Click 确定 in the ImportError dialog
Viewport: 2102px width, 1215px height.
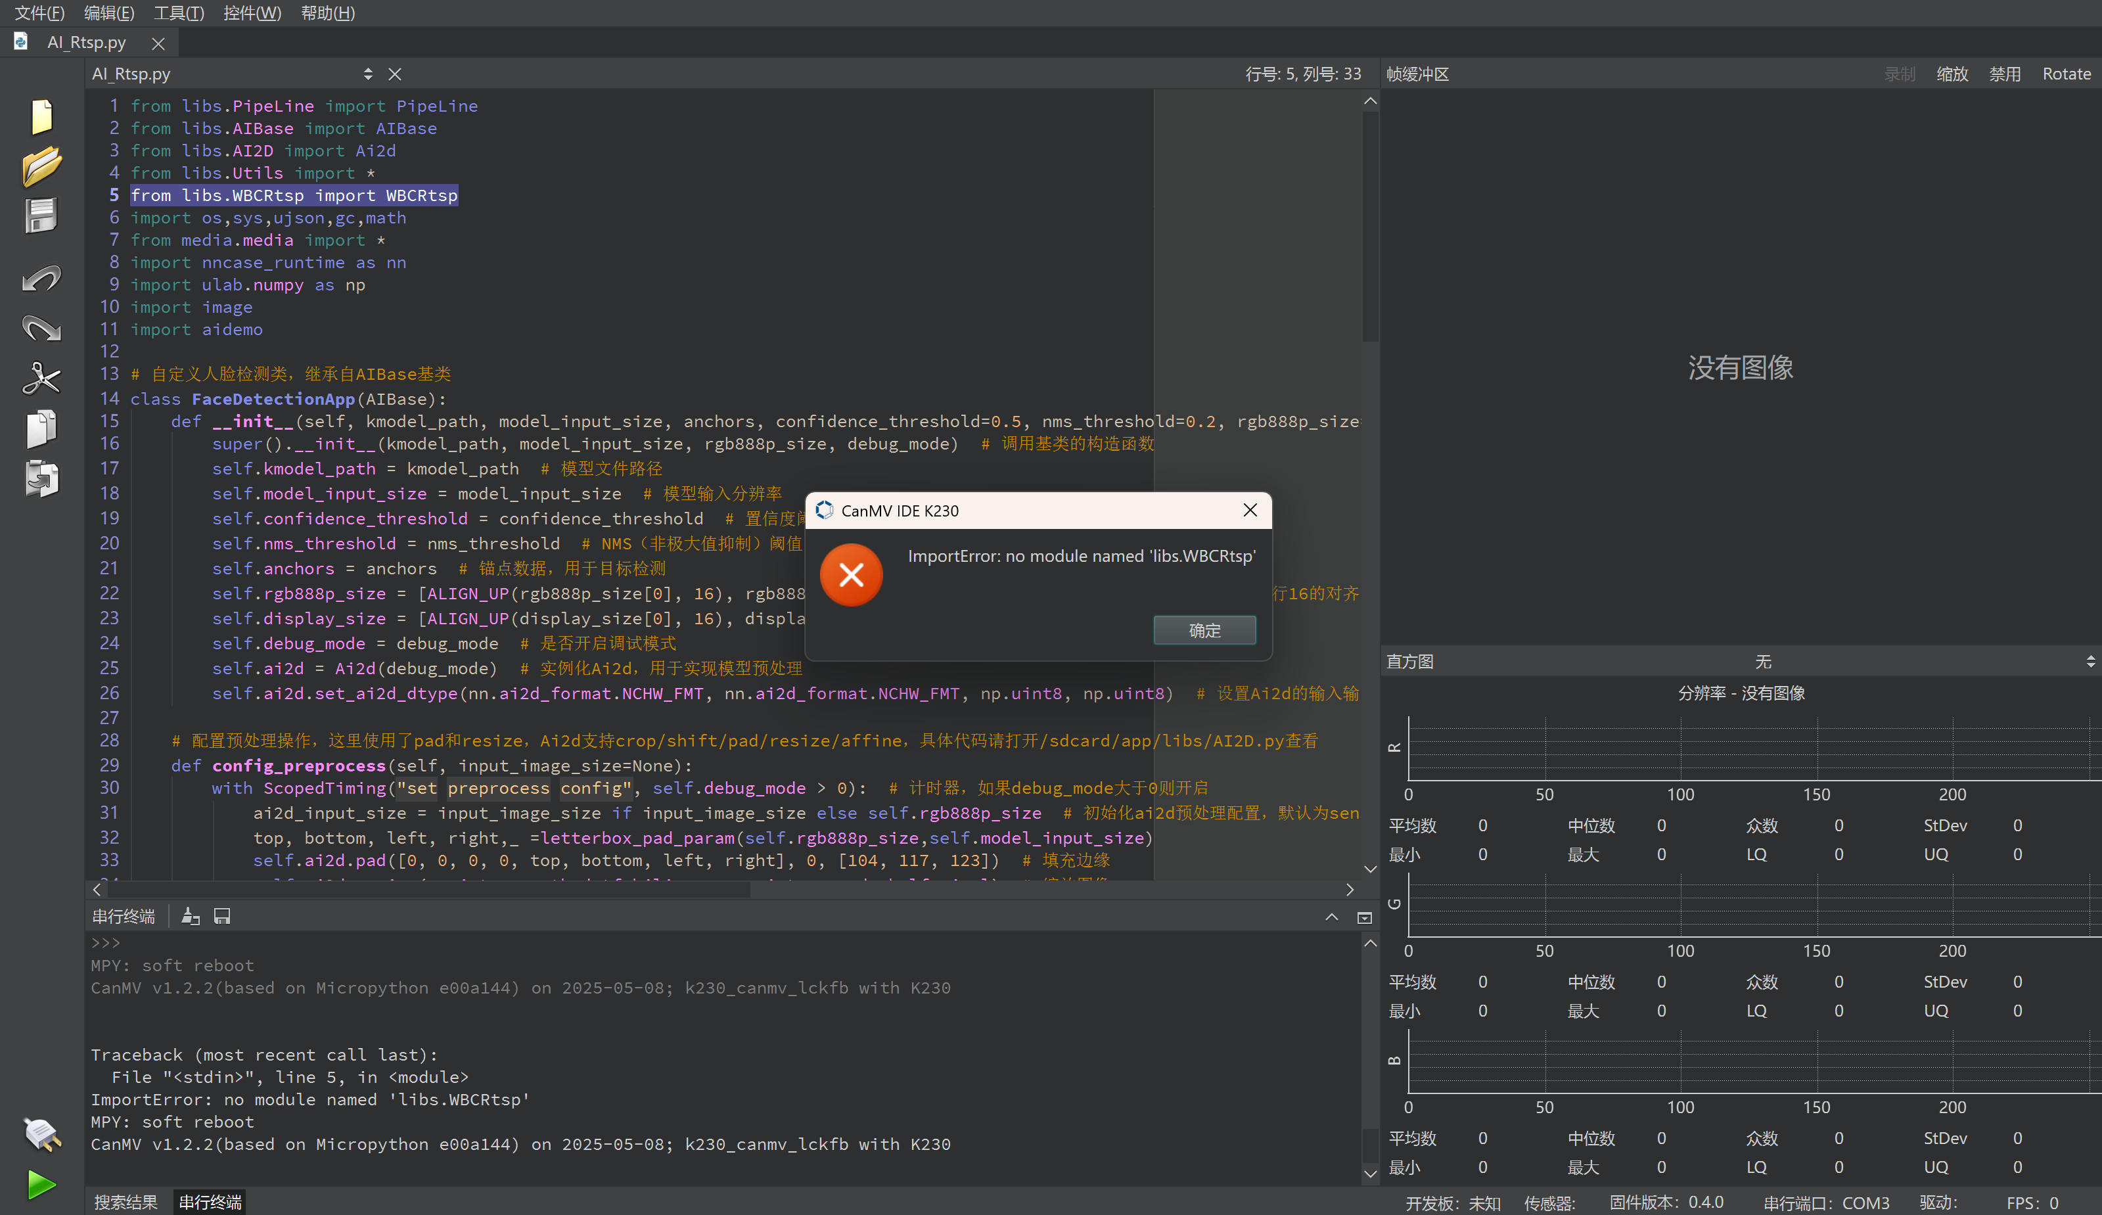point(1204,630)
